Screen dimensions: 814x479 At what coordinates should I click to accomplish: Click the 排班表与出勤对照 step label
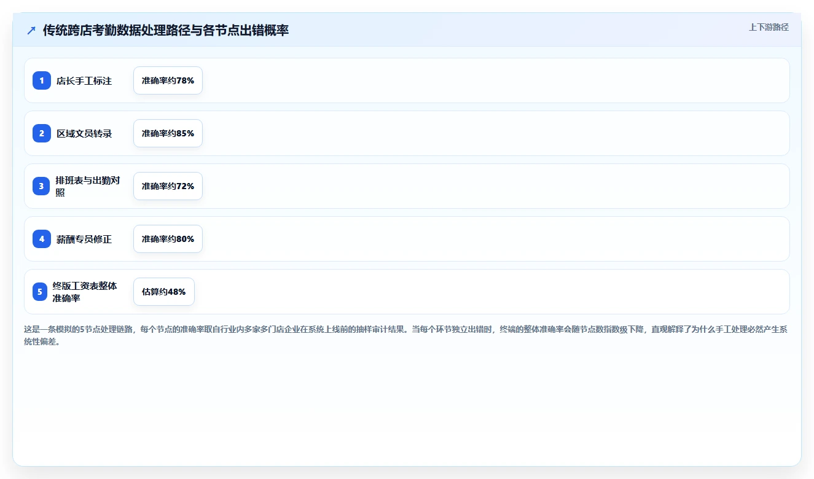(x=87, y=186)
